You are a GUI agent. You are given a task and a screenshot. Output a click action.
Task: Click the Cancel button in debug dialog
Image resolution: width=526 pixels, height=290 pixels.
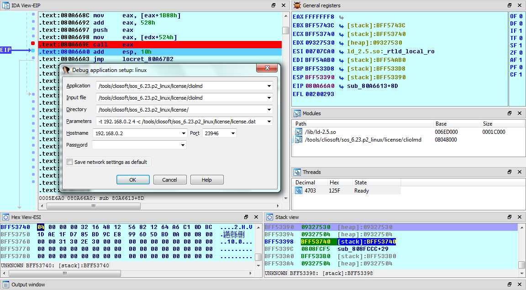pyautogui.click(x=170, y=180)
